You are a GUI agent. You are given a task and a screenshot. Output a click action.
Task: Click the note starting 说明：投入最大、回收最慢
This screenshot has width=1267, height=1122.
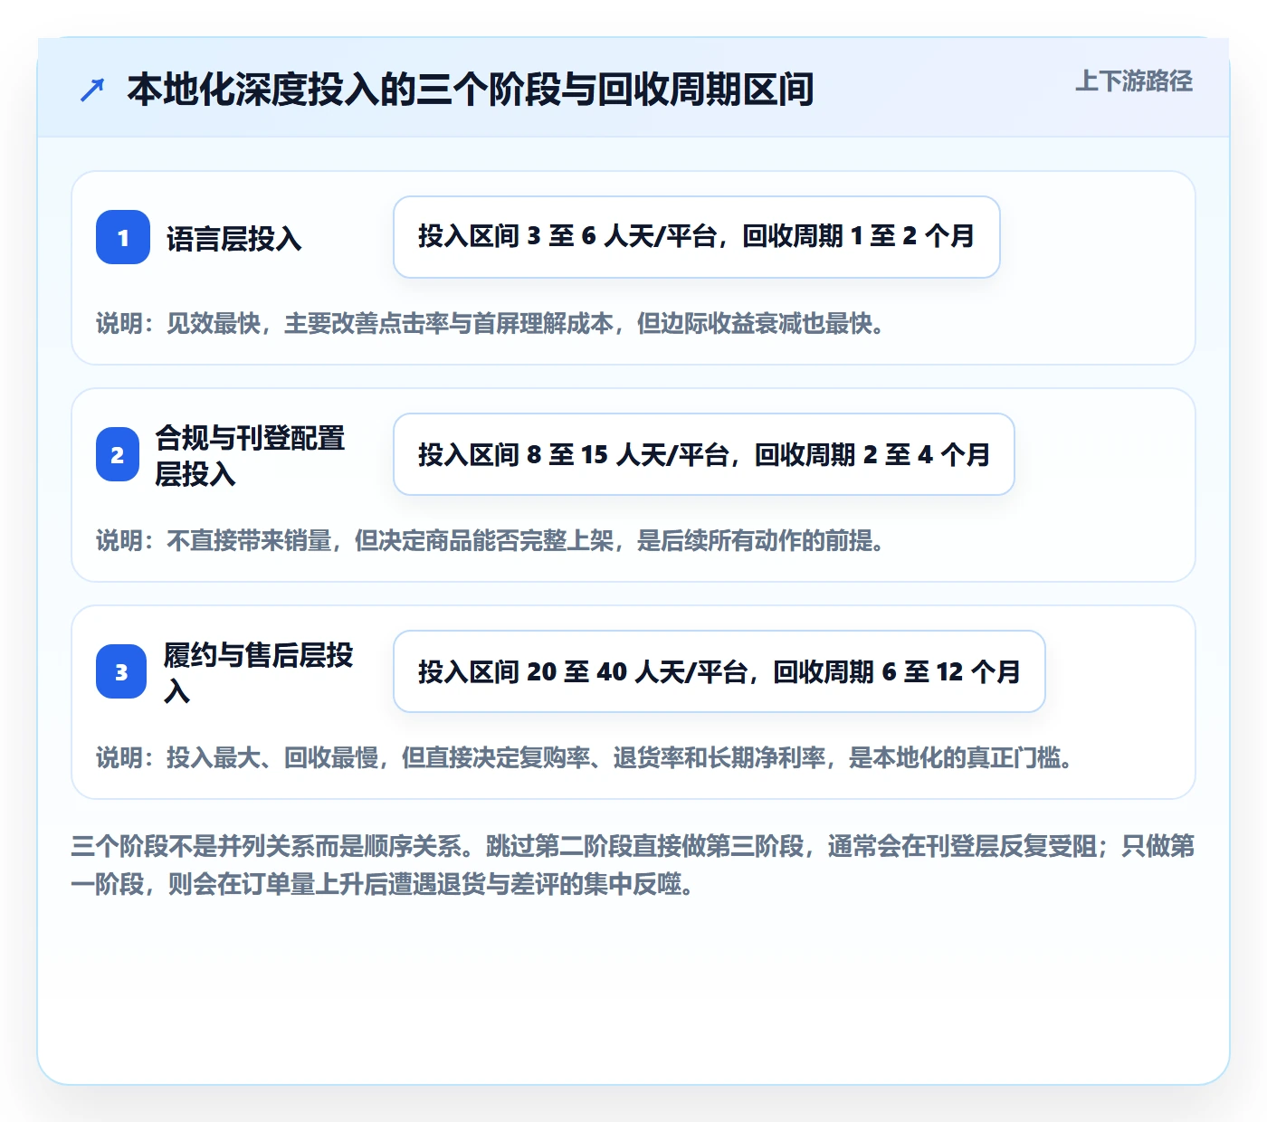tap(585, 757)
